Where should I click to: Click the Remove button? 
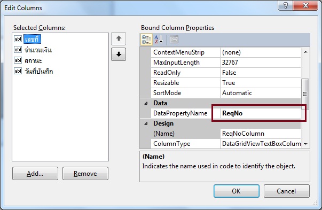(85, 174)
